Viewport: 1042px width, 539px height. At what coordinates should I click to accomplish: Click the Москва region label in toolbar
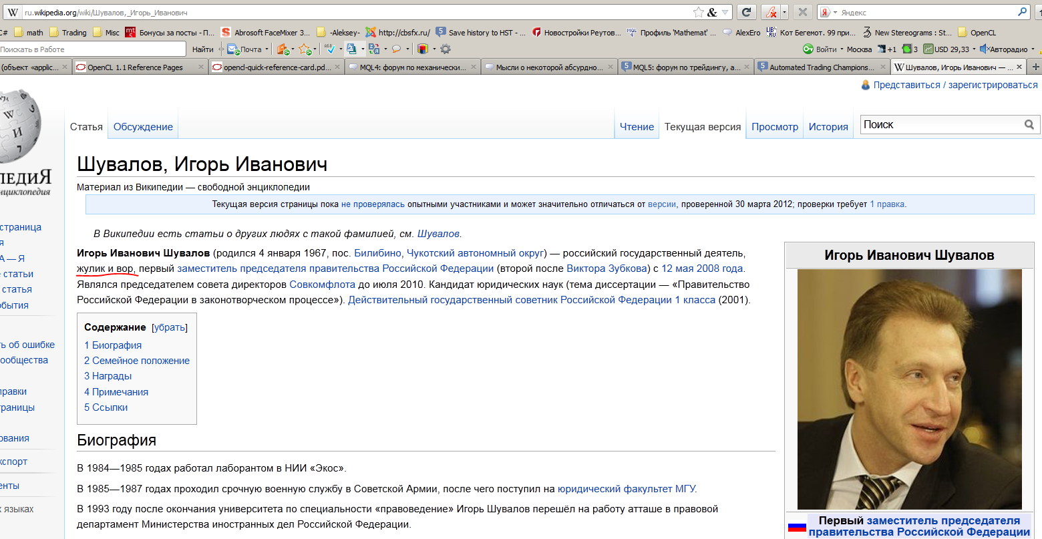coord(859,49)
